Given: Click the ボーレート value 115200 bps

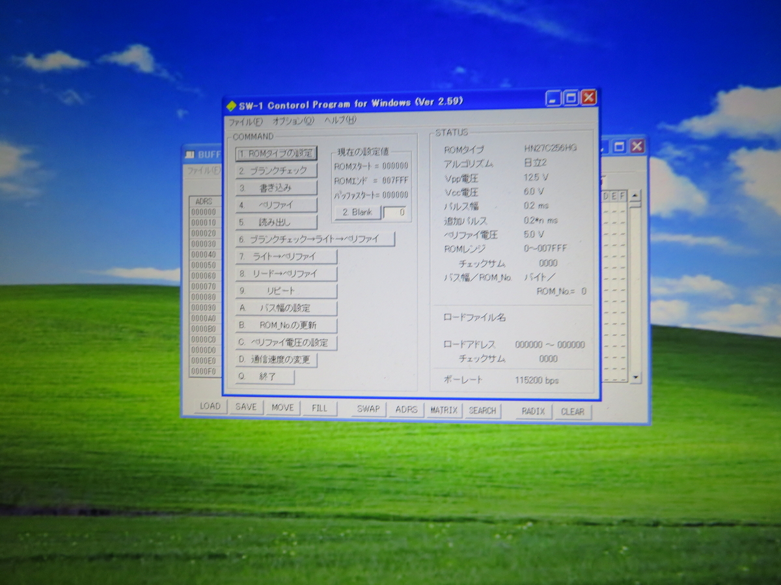Looking at the screenshot, I should pyautogui.click(x=536, y=380).
